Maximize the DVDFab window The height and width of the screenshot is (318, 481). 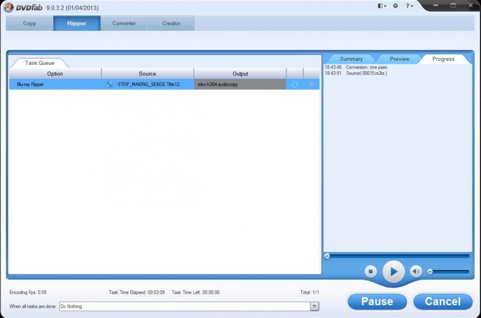click(x=453, y=5)
